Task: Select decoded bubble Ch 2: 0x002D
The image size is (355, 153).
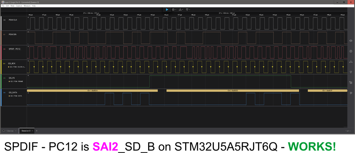Action: pyautogui.click(x=233, y=90)
